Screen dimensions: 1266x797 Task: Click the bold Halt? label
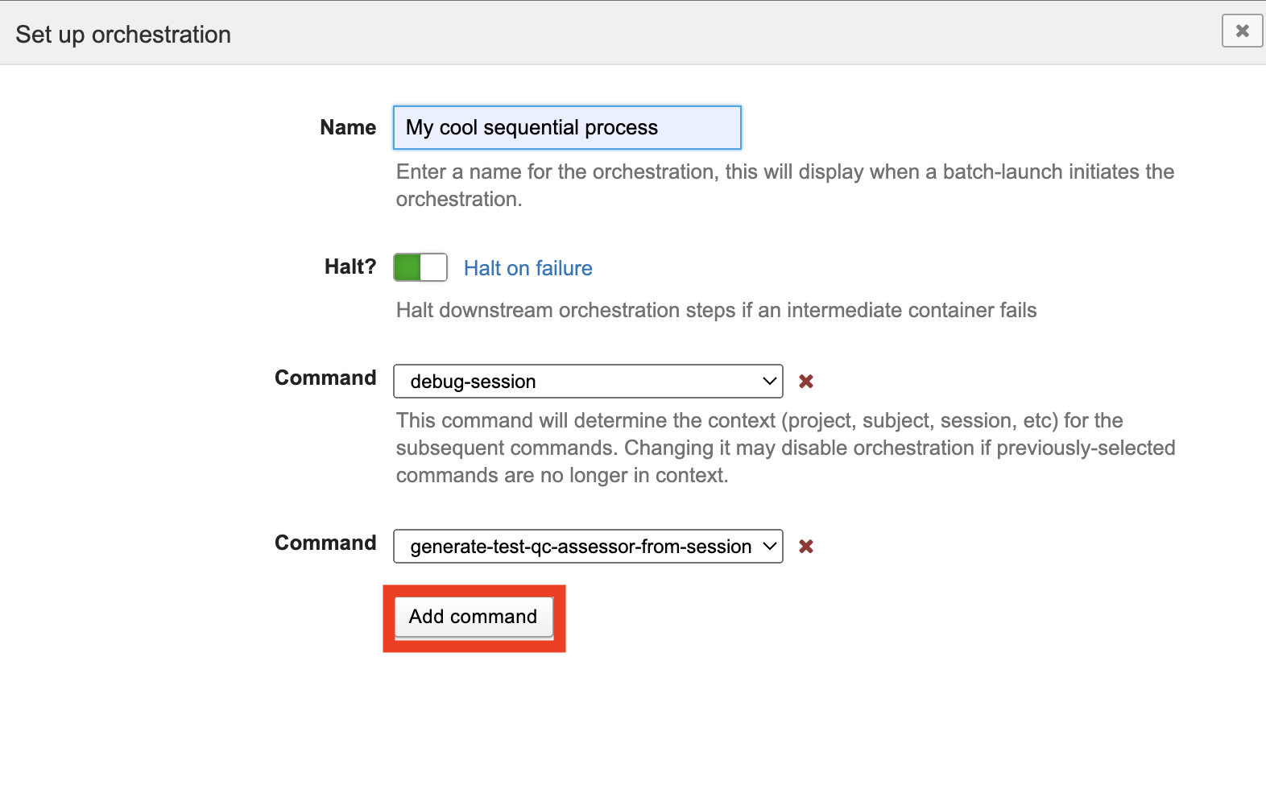pos(350,267)
